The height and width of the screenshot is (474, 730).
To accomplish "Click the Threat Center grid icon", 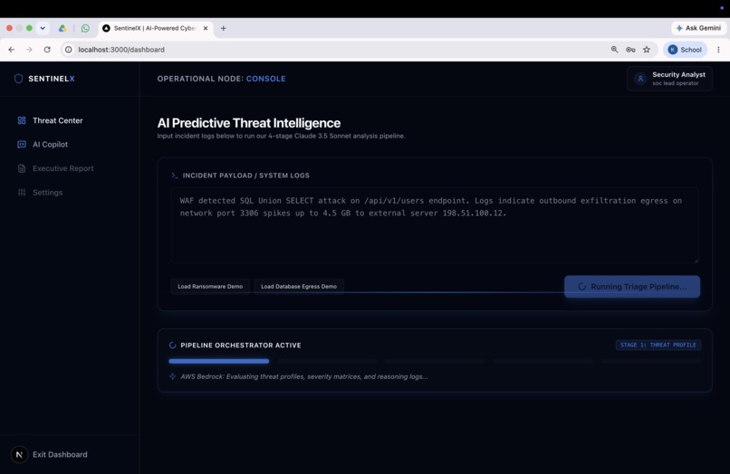I will tap(22, 120).
